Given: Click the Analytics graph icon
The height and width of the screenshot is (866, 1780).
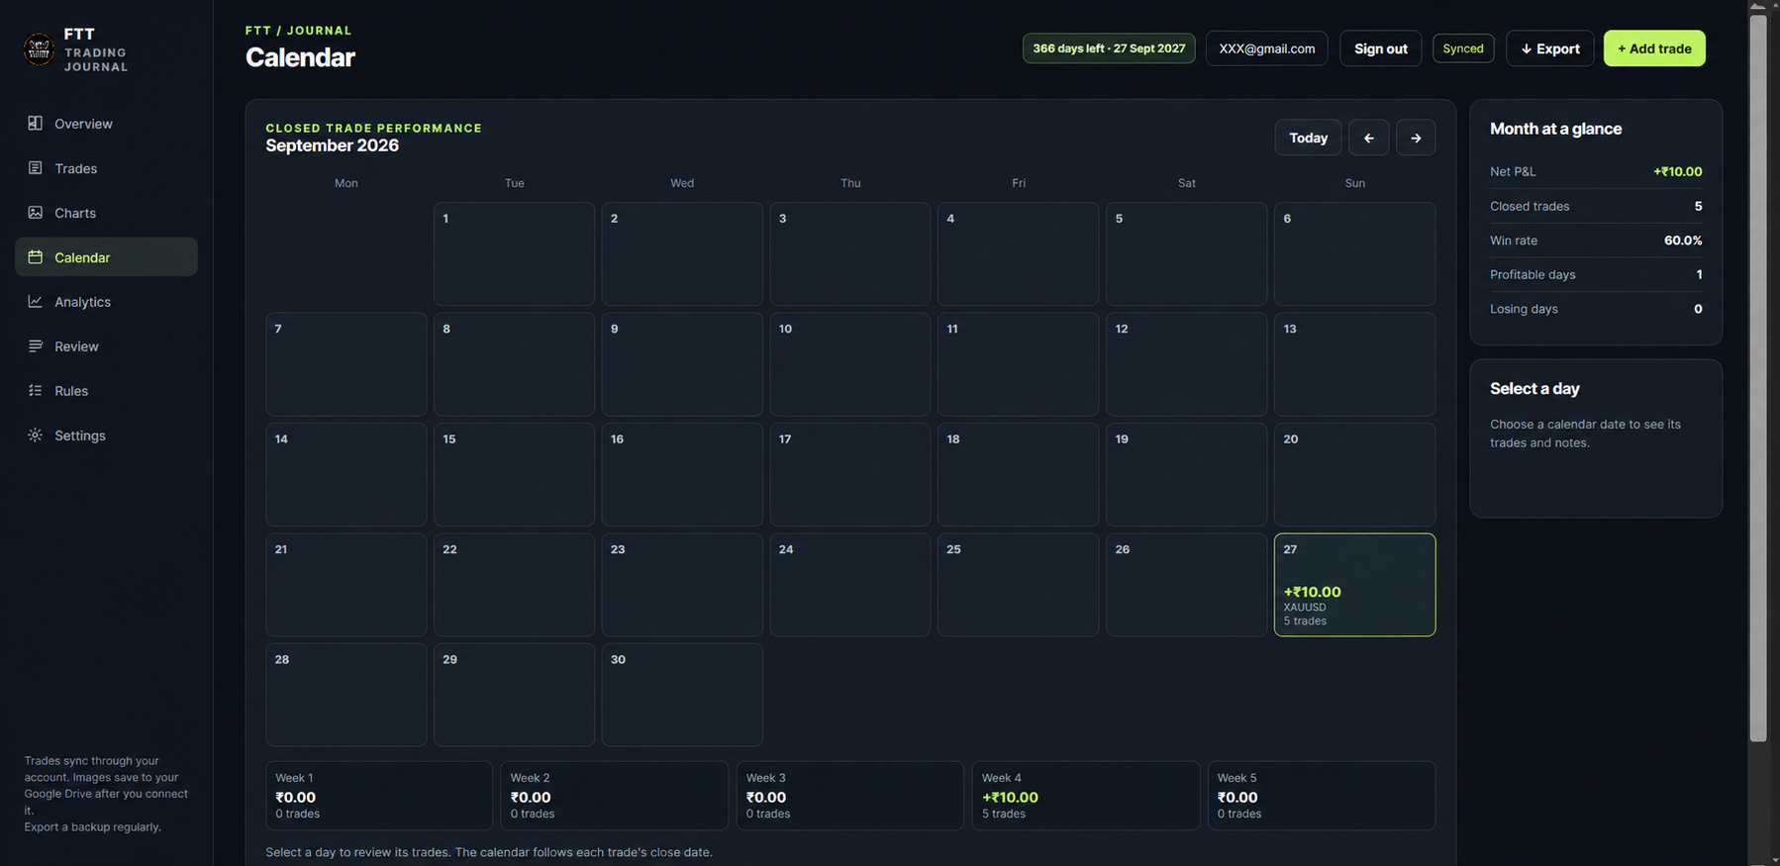Looking at the screenshot, I should pyautogui.click(x=36, y=302).
